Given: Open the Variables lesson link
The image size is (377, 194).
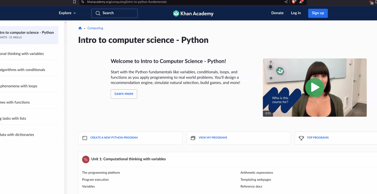Looking at the screenshot, I should (x=88, y=186).
